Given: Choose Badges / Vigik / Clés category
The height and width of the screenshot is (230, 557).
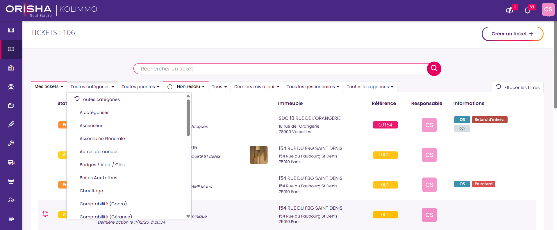Looking at the screenshot, I should 102,165.
